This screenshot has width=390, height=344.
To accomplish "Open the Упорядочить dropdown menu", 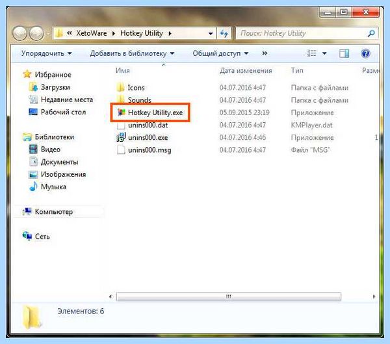I will pos(47,53).
